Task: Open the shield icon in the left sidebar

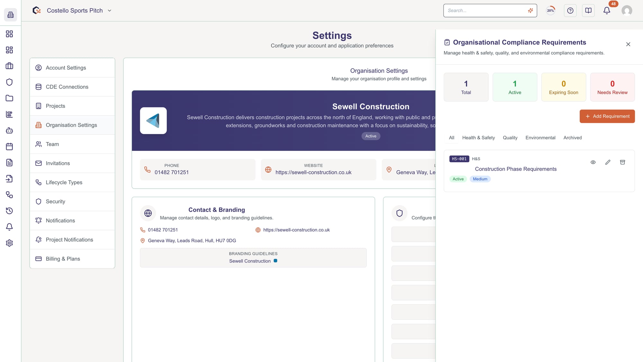Action: click(x=9, y=82)
